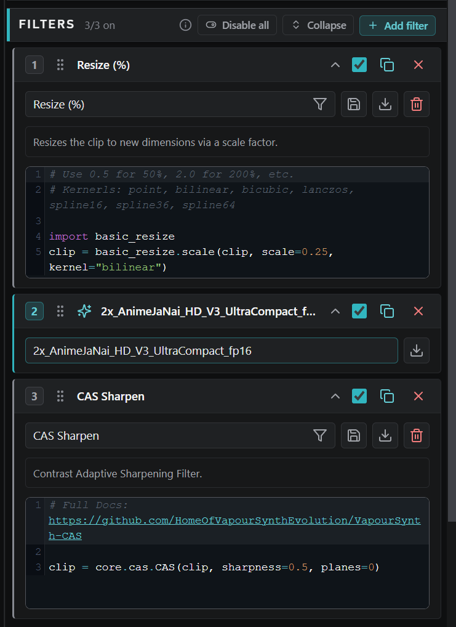Image resolution: width=456 pixels, height=627 pixels.
Task: Add a new filter
Action: click(x=398, y=26)
